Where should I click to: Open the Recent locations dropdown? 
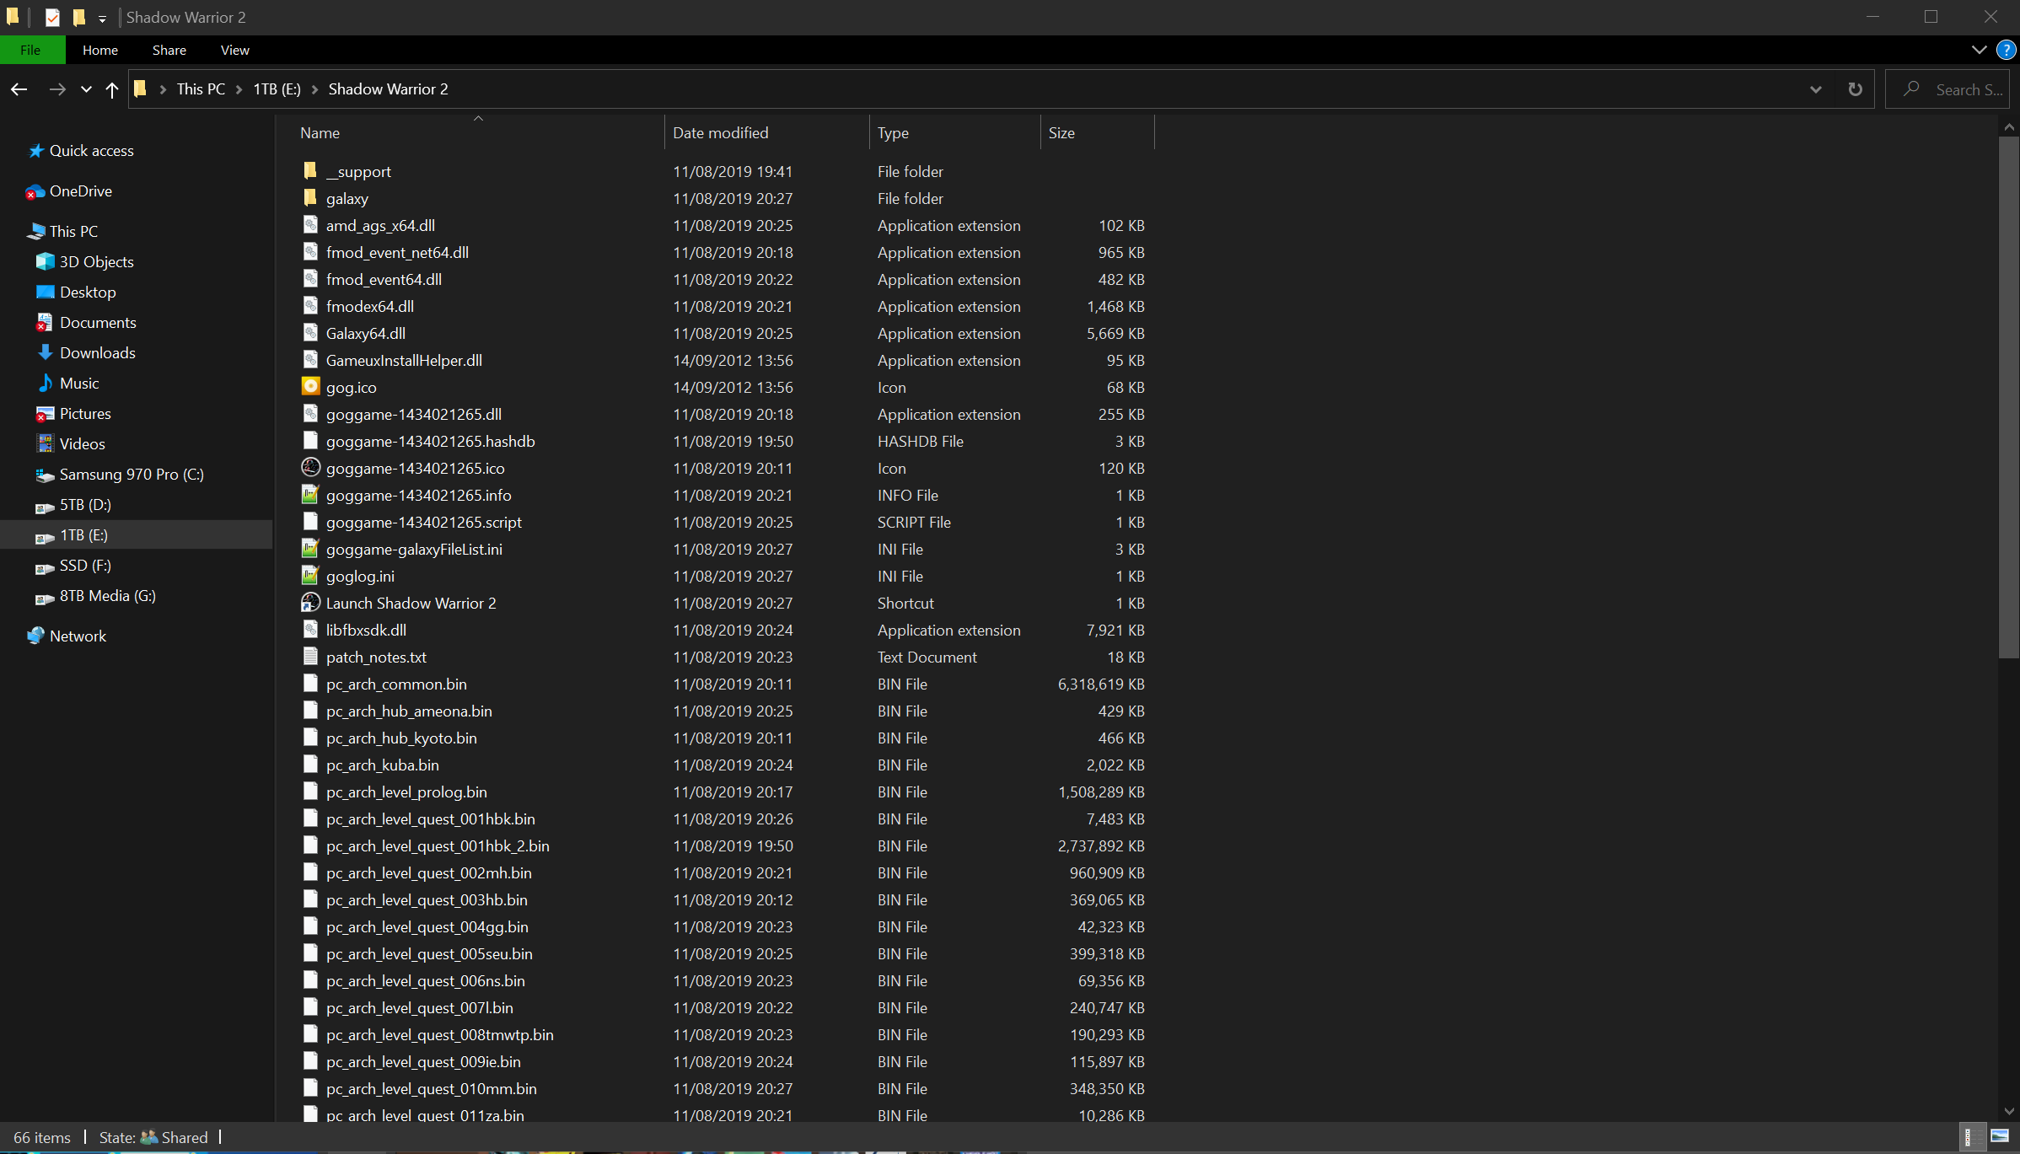(86, 89)
